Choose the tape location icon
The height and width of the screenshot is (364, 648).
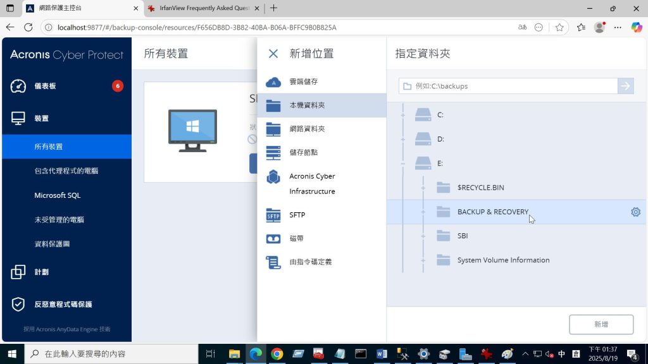pyautogui.click(x=273, y=238)
